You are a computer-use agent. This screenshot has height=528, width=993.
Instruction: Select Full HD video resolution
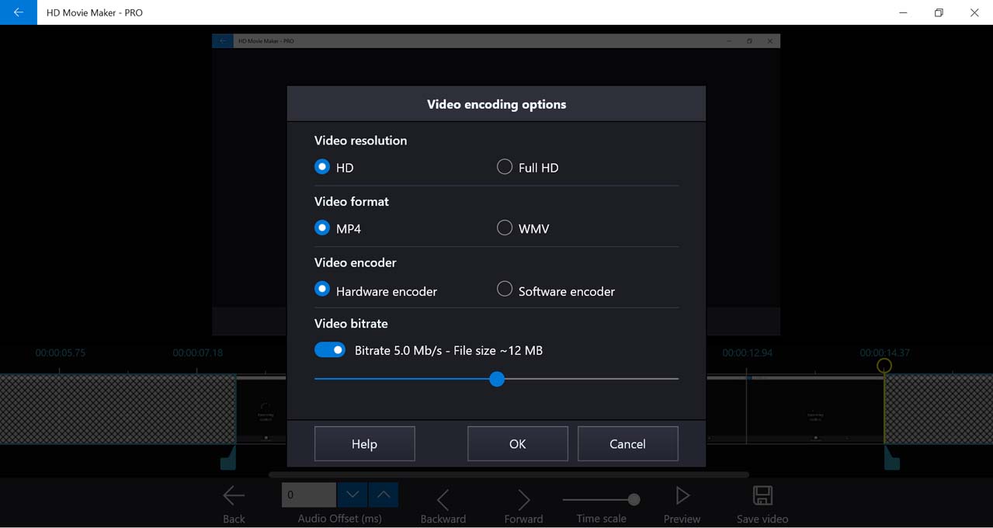[x=505, y=167]
